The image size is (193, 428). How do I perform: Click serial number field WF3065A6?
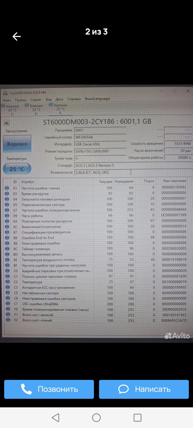click(100, 137)
